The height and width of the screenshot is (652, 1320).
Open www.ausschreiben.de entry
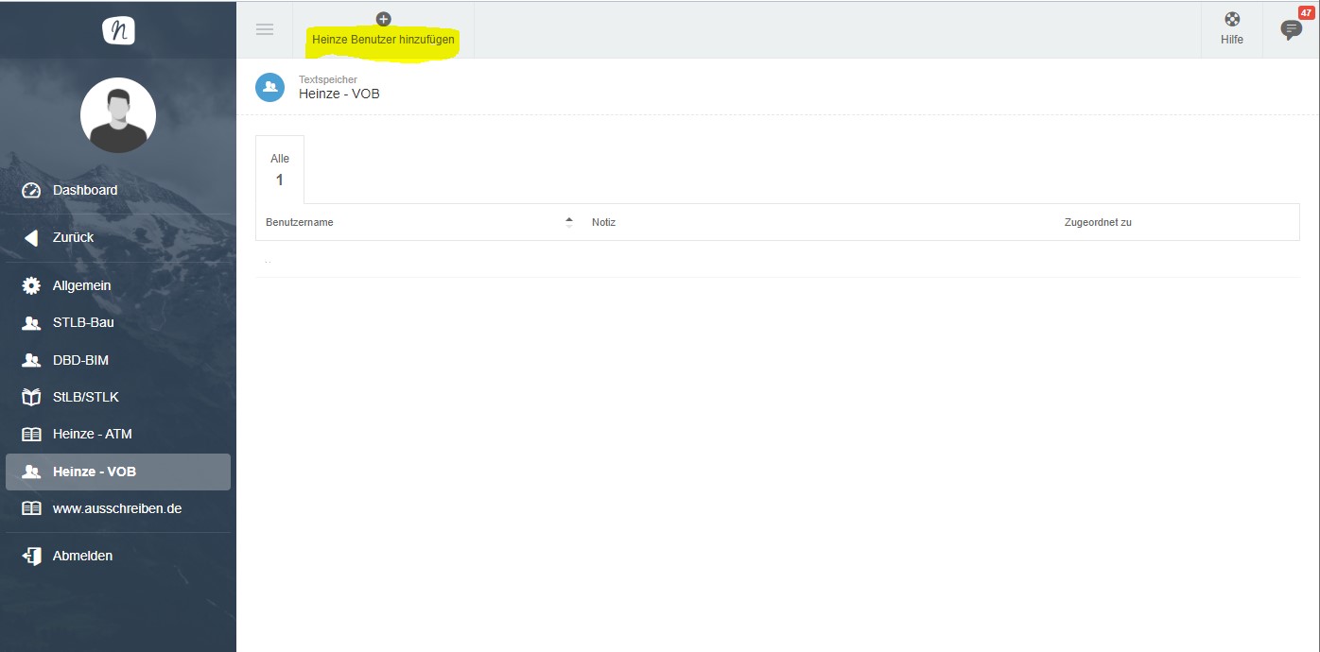(x=118, y=508)
